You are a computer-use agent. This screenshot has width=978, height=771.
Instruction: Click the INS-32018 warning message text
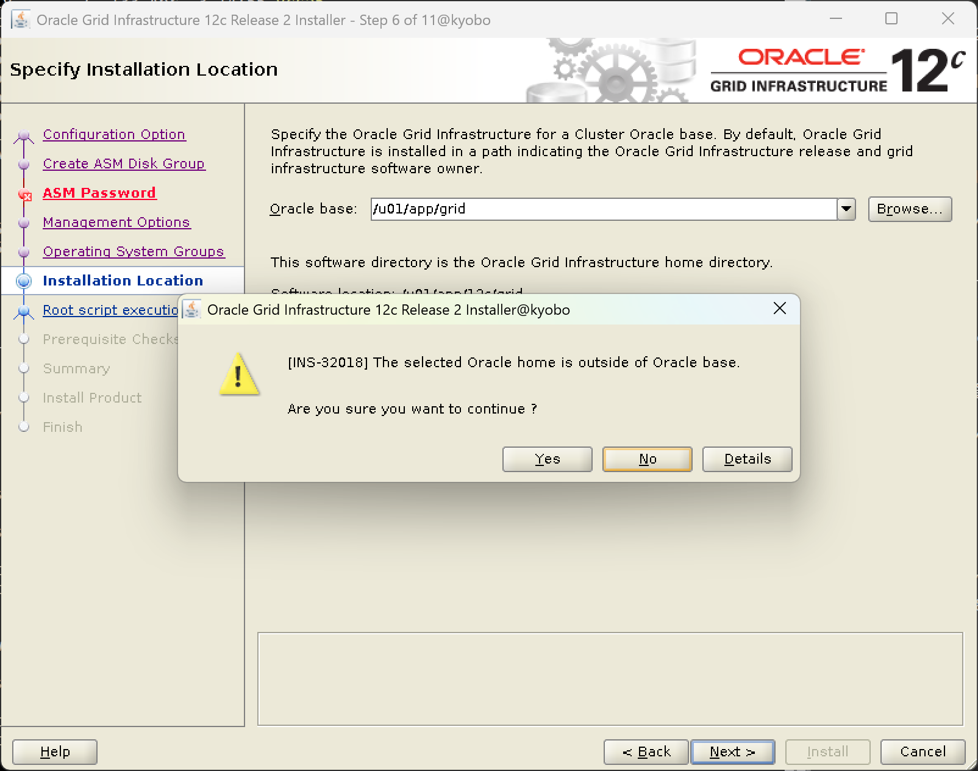pos(513,362)
